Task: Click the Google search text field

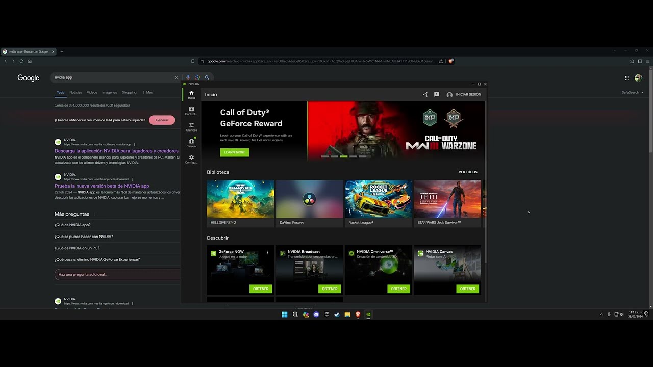Action: (x=112, y=77)
